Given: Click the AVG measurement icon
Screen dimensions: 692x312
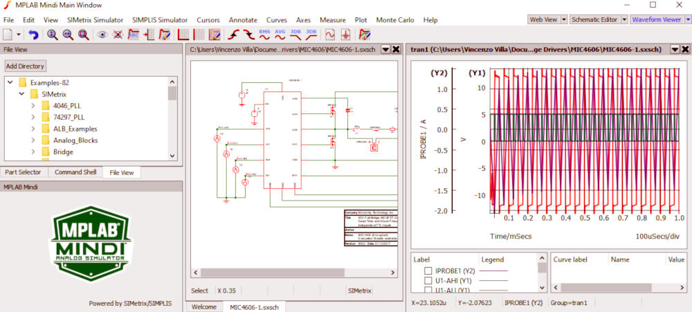Looking at the screenshot, I should point(280,34).
